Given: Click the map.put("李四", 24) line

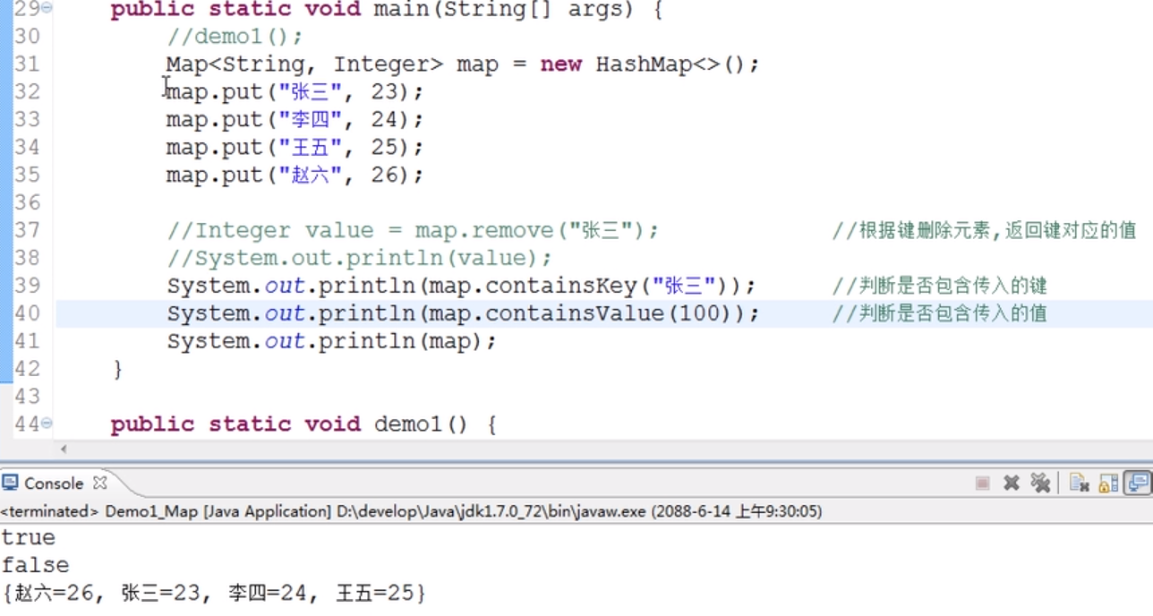Looking at the screenshot, I should [295, 119].
